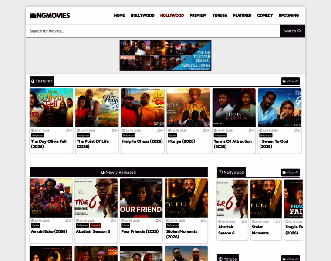Click Yoruba tag on Four Friends card
Image resolution: width=331 pixels, height=261 pixels.
click(125, 225)
